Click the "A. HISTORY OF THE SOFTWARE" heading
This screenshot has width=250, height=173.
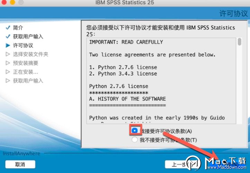tap(128, 99)
